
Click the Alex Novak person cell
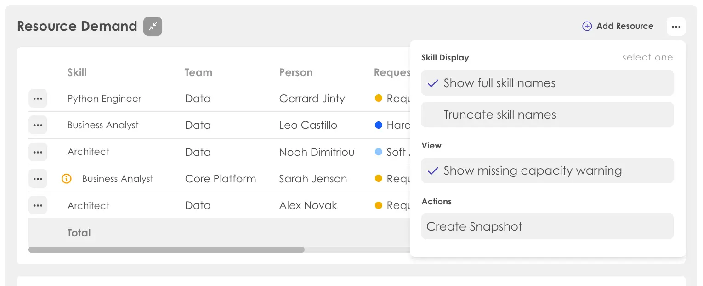pyautogui.click(x=308, y=205)
